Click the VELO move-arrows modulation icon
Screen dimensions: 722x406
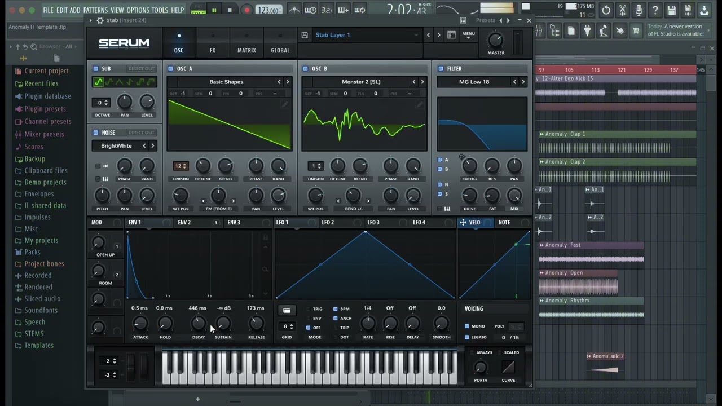(x=463, y=222)
